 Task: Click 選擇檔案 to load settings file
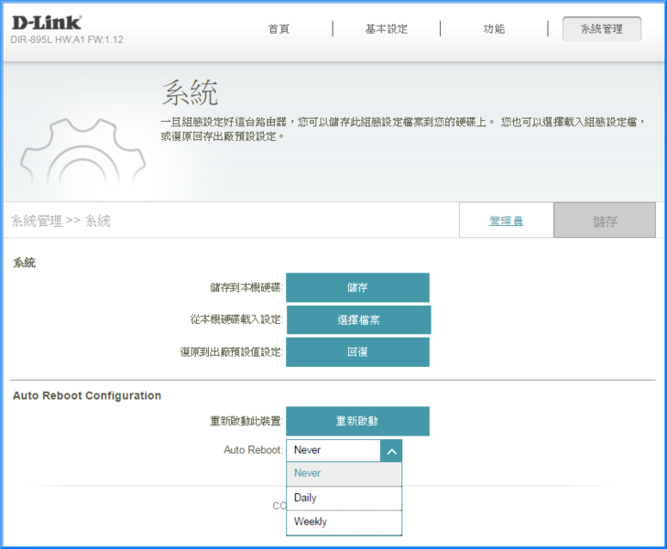click(x=357, y=320)
